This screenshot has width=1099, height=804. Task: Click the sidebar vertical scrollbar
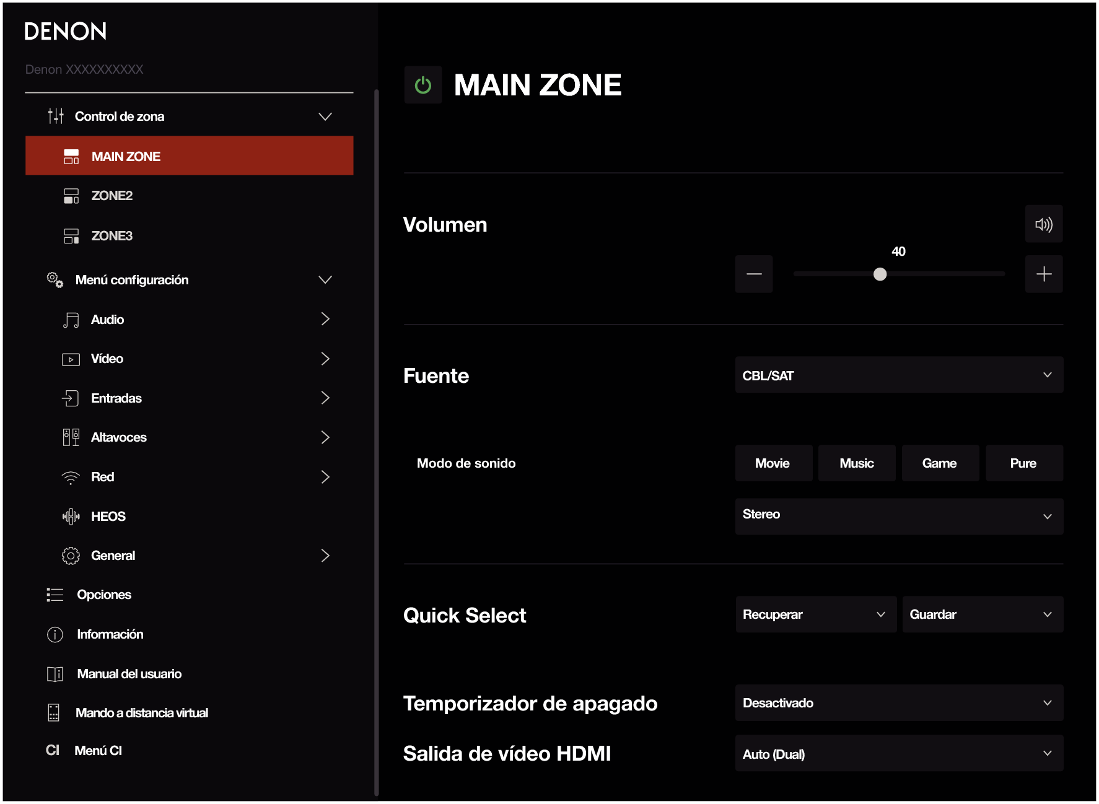pos(377,443)
